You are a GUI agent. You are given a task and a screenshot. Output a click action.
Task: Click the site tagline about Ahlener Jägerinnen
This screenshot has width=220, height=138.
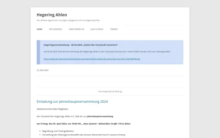pos(68,20)
